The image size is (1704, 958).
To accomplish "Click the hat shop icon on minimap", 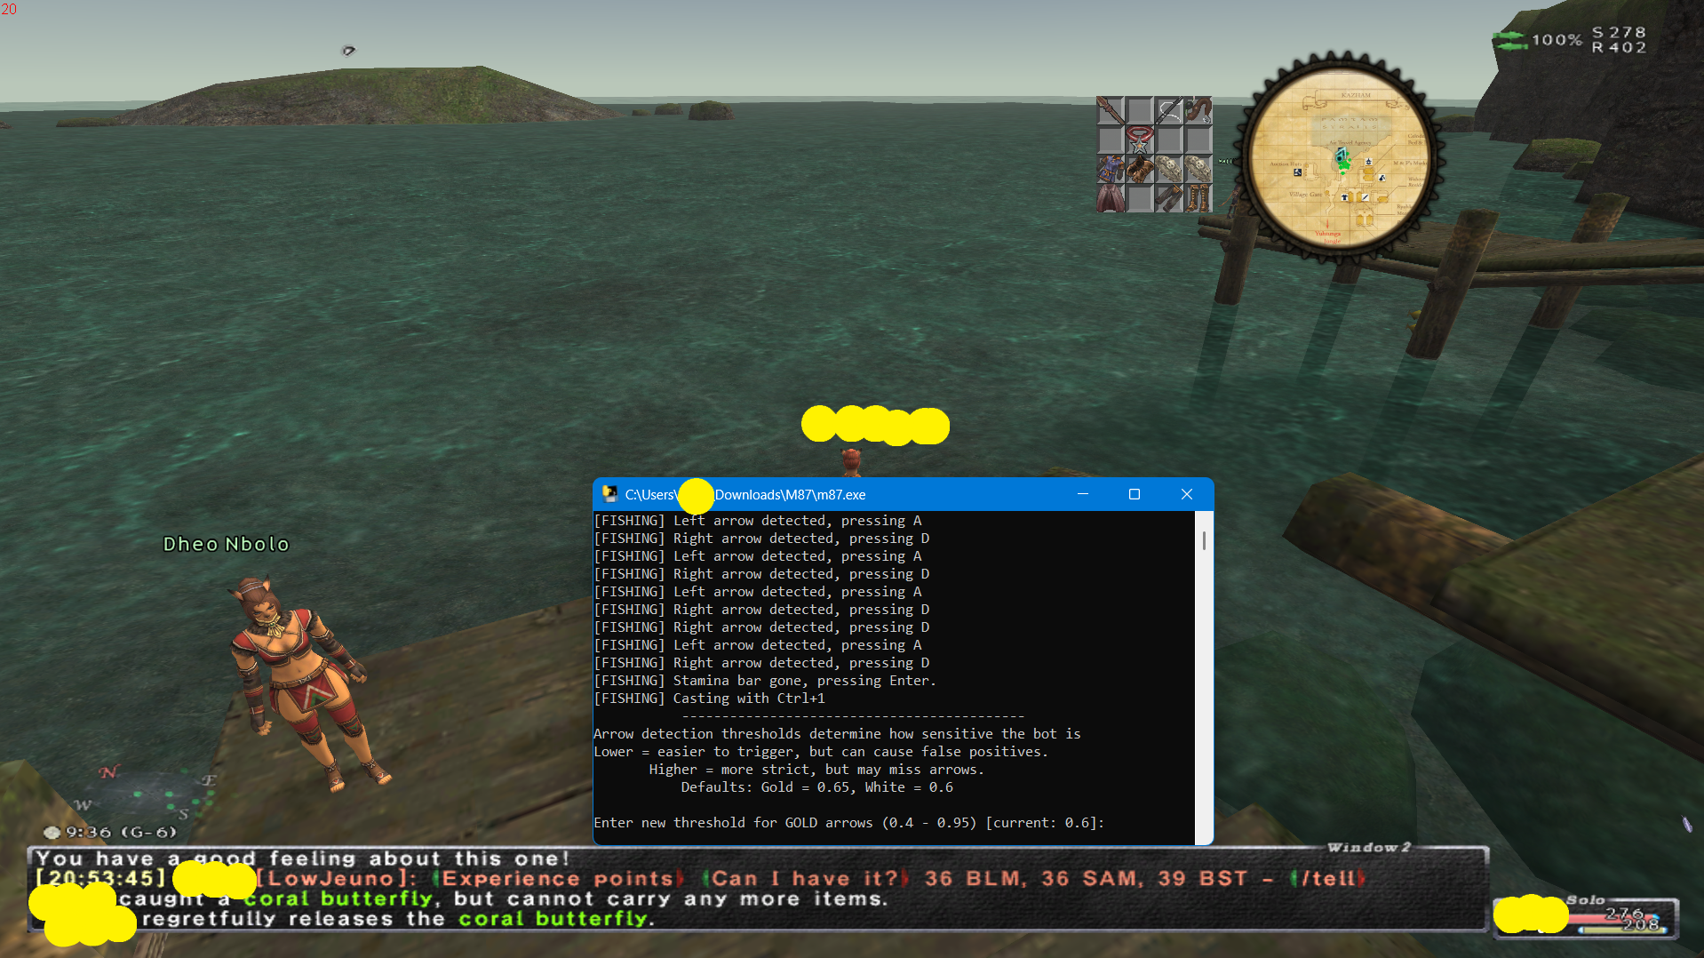I will [x=1368, y=162].
